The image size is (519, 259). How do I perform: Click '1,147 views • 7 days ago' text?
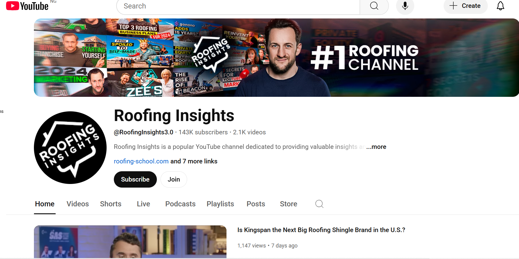click(267, 246)
